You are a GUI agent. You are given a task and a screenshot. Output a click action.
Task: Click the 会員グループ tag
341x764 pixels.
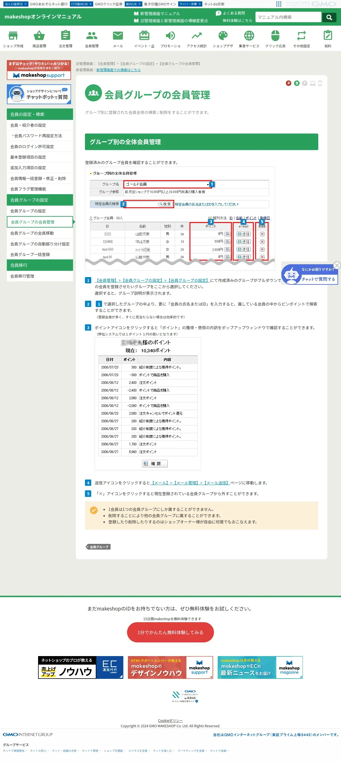(x=98, y=547)
